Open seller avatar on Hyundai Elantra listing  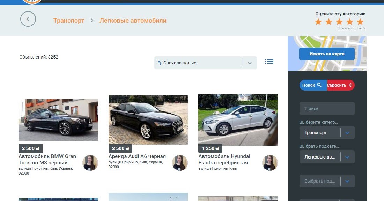point(270,163)
